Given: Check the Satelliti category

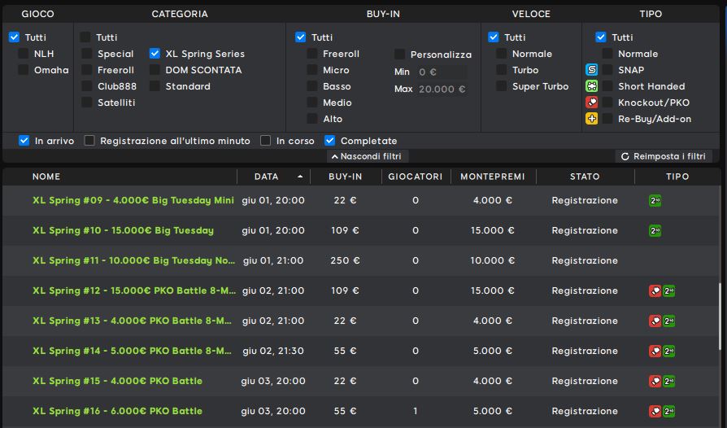Looking at the screenshot, I should [x=87, y=103].
